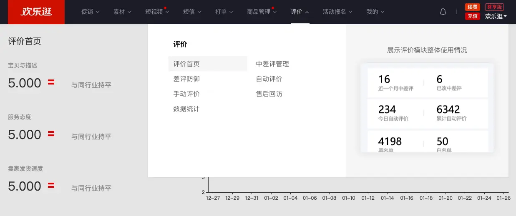Select 自动评价 option
The image size is (516, 216).
pyautogui.click(x=269, y=79)
